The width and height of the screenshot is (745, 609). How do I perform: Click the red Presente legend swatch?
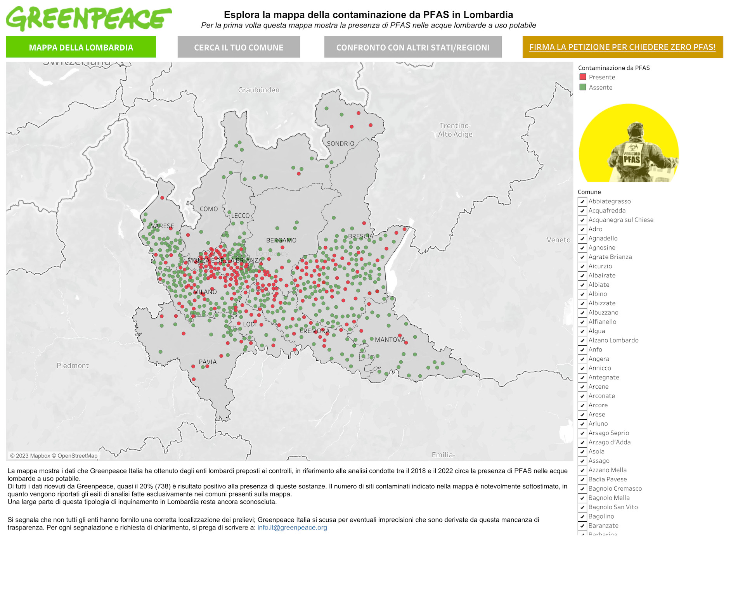582,77
